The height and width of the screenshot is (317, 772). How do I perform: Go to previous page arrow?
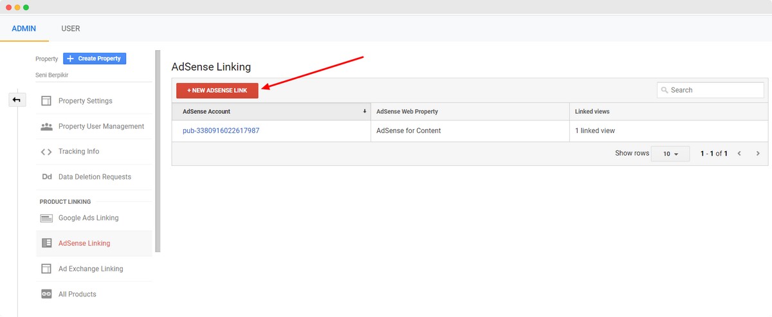[x=739, y=154]
